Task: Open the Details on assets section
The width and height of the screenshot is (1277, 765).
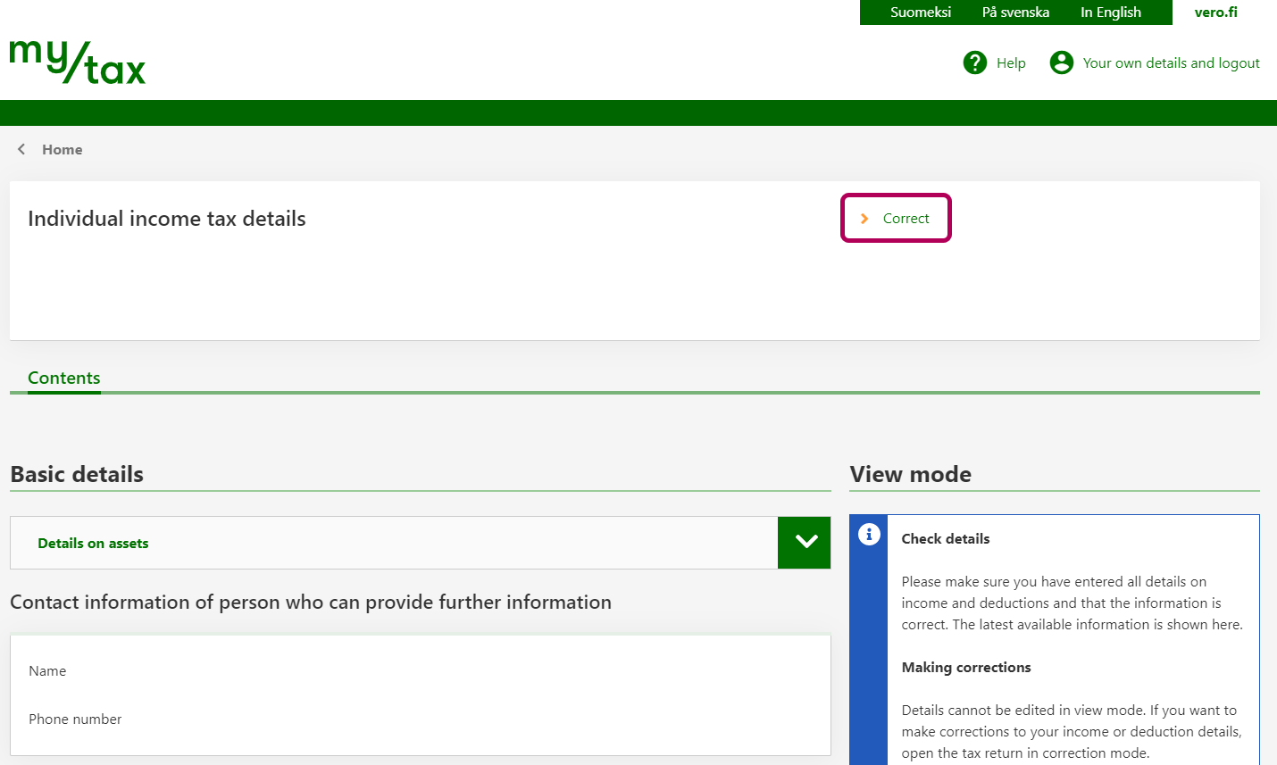Action: tap(93, 543)
